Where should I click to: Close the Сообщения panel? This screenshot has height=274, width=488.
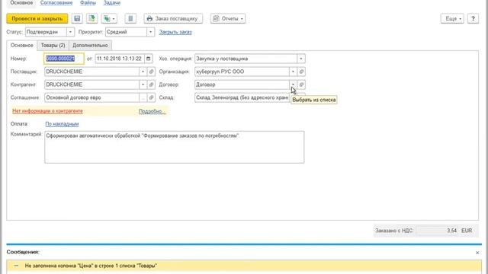[477, 253]
